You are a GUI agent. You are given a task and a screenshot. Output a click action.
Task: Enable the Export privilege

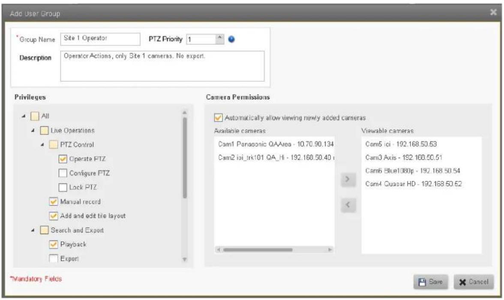pyautogui.click(x=53, y=258)
